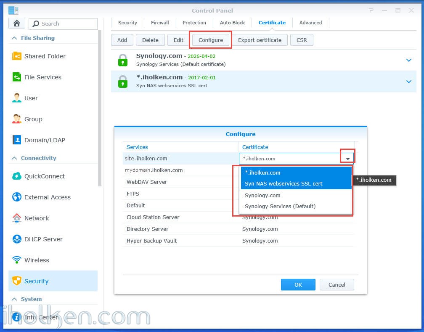Select the site.iholken.com service row
Screen dimensions: 424x332
(180, 158)
